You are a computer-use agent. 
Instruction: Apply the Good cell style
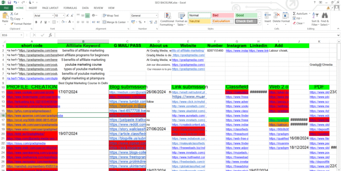[246, 15]
